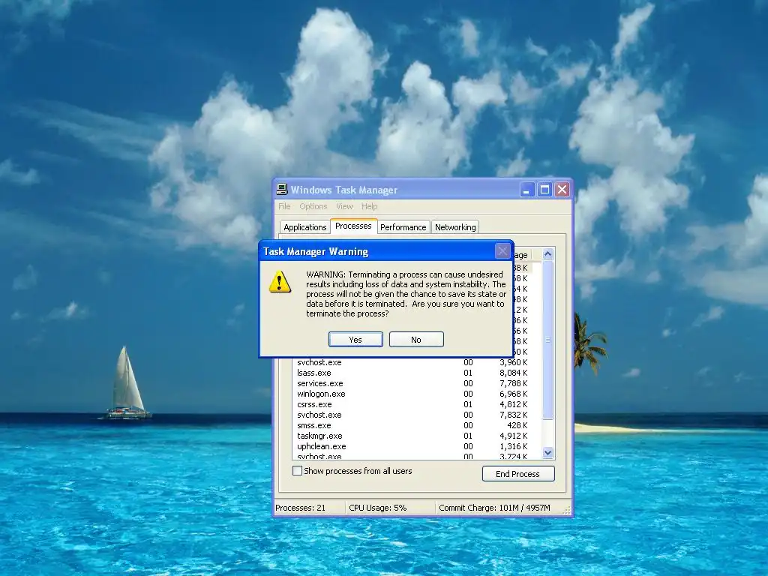768x576 pixels.
Task: Click the Commit Charge status bar entry
Action: point(494,508)
